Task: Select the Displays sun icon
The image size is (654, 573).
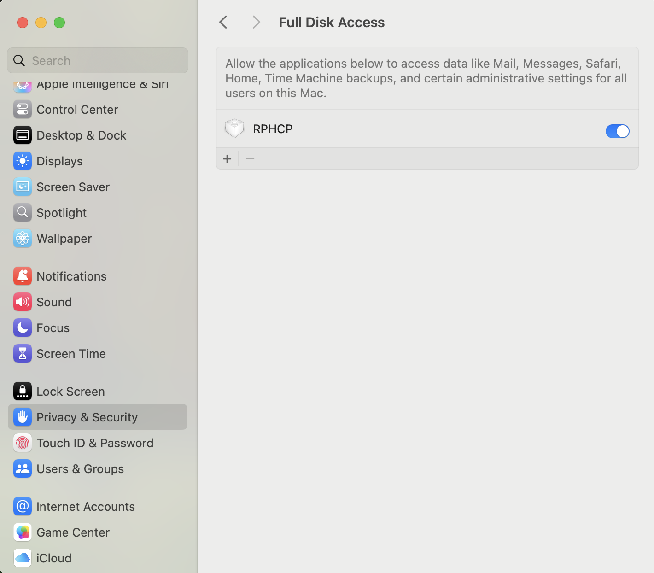Action: click(x=23, y=161)
